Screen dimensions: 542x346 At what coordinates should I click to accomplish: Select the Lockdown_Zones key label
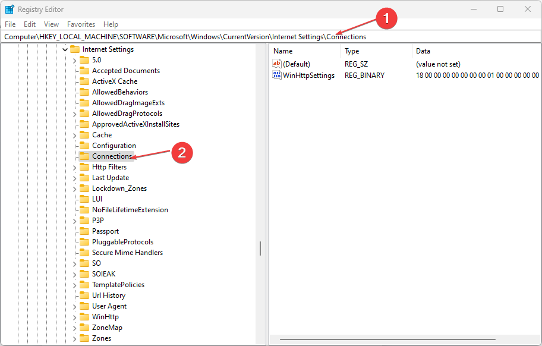pos(119,188)
